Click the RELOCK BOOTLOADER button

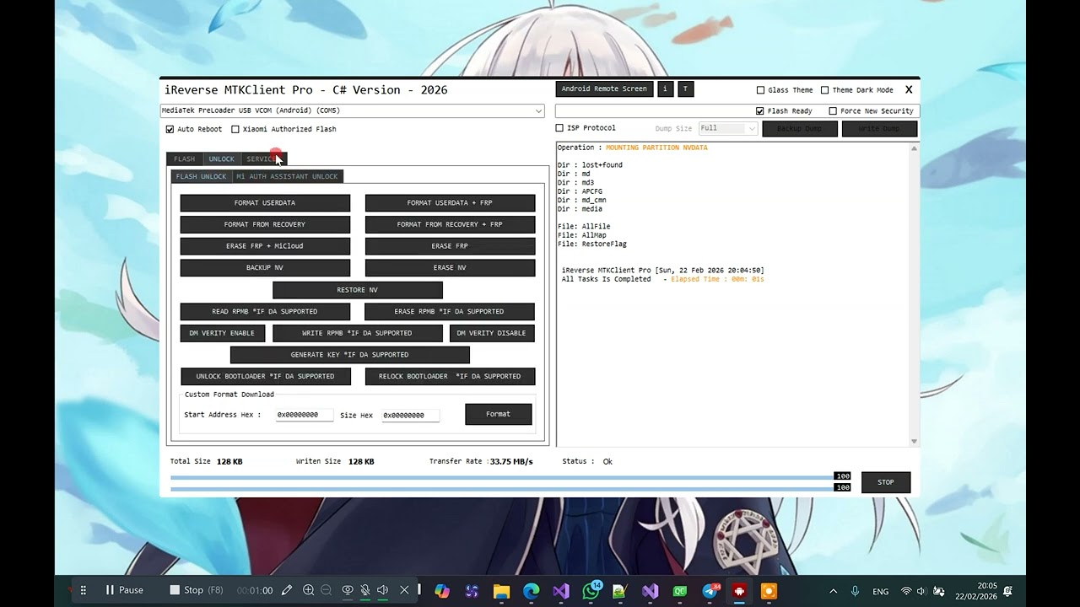[x=450, y=376]
